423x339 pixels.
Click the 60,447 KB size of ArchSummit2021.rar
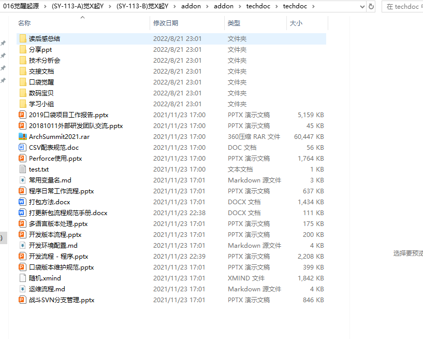point(309,137)
